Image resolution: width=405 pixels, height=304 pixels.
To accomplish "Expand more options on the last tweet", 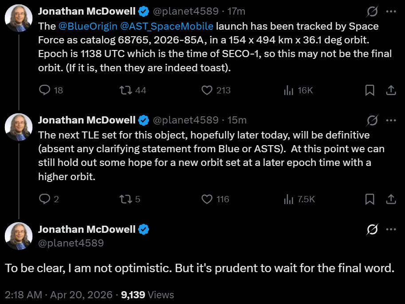I will coord(391,229).
